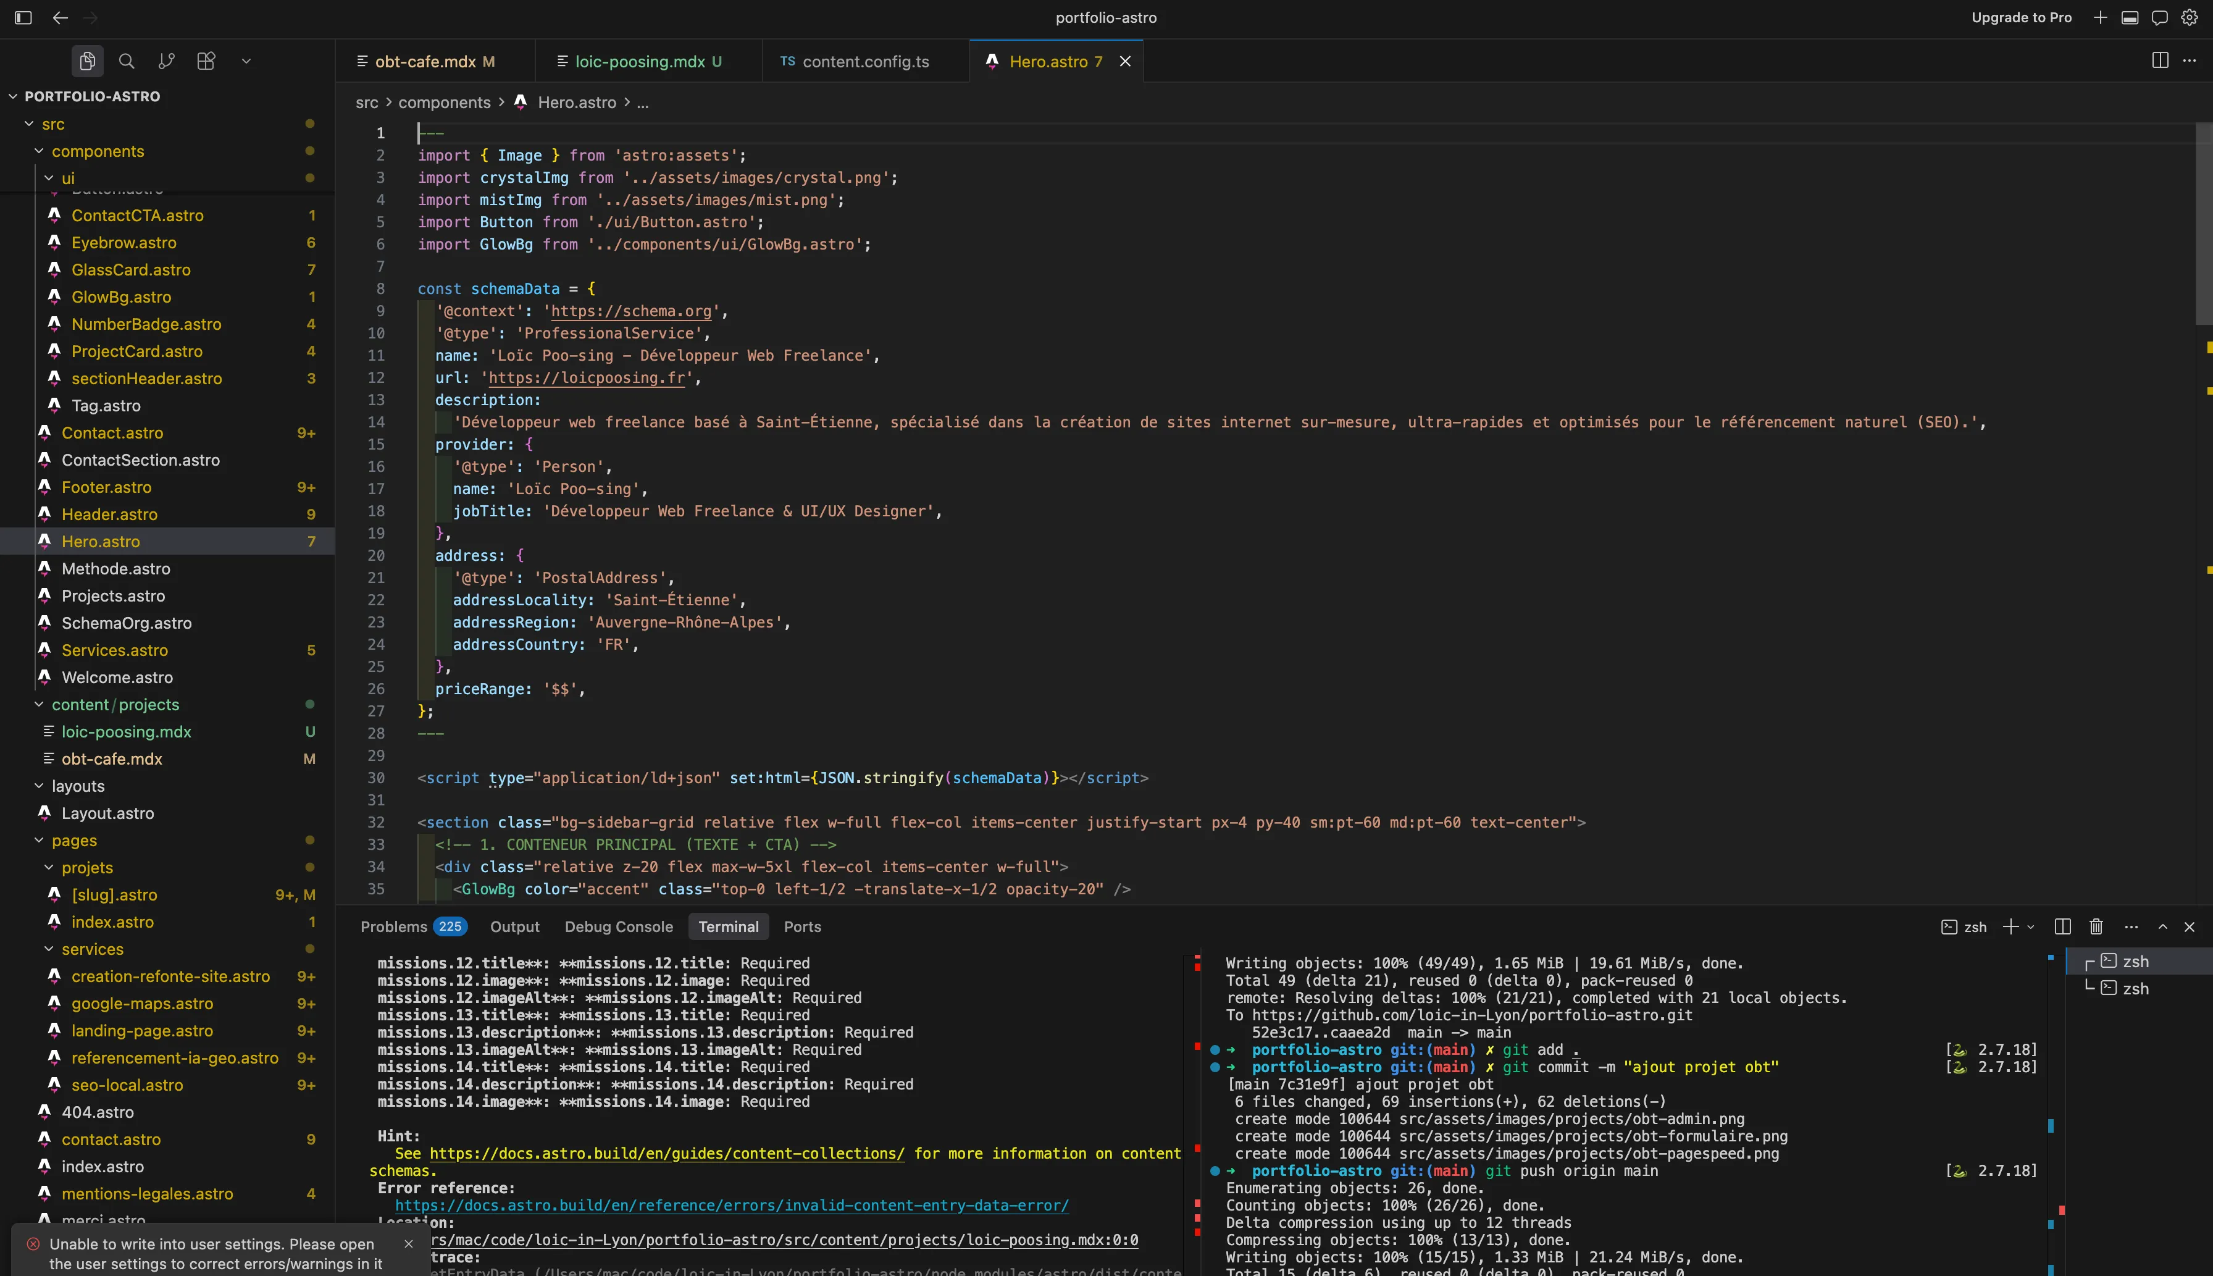Open the Explorer view icon
2213x1276 pixels.
[86, 61]
